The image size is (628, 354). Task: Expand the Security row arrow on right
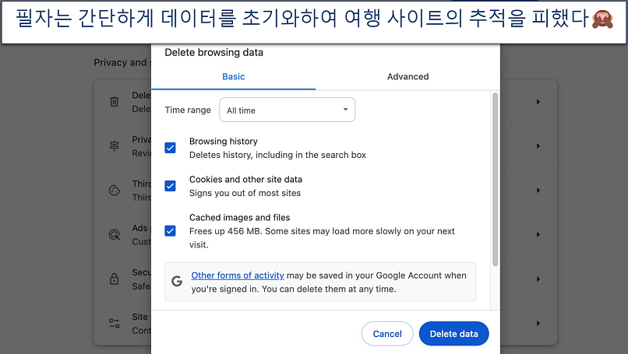coord(538,279)
